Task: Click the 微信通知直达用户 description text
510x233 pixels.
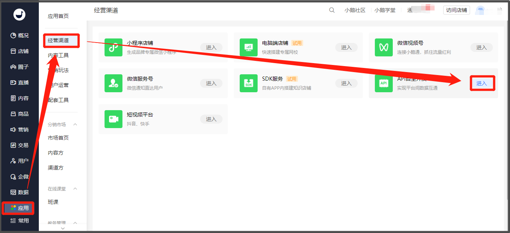Action: [145, 88]
